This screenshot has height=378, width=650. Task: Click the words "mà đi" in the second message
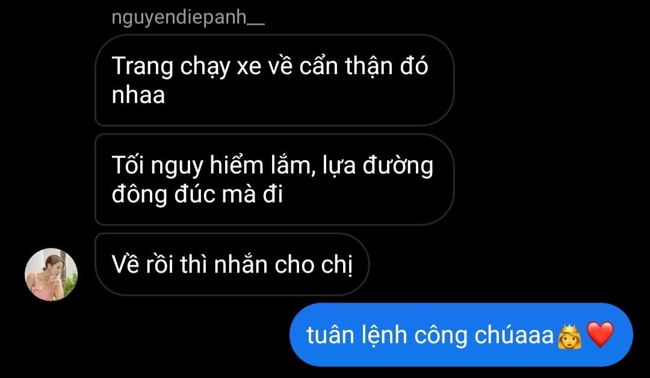click(x=252, y=194)
